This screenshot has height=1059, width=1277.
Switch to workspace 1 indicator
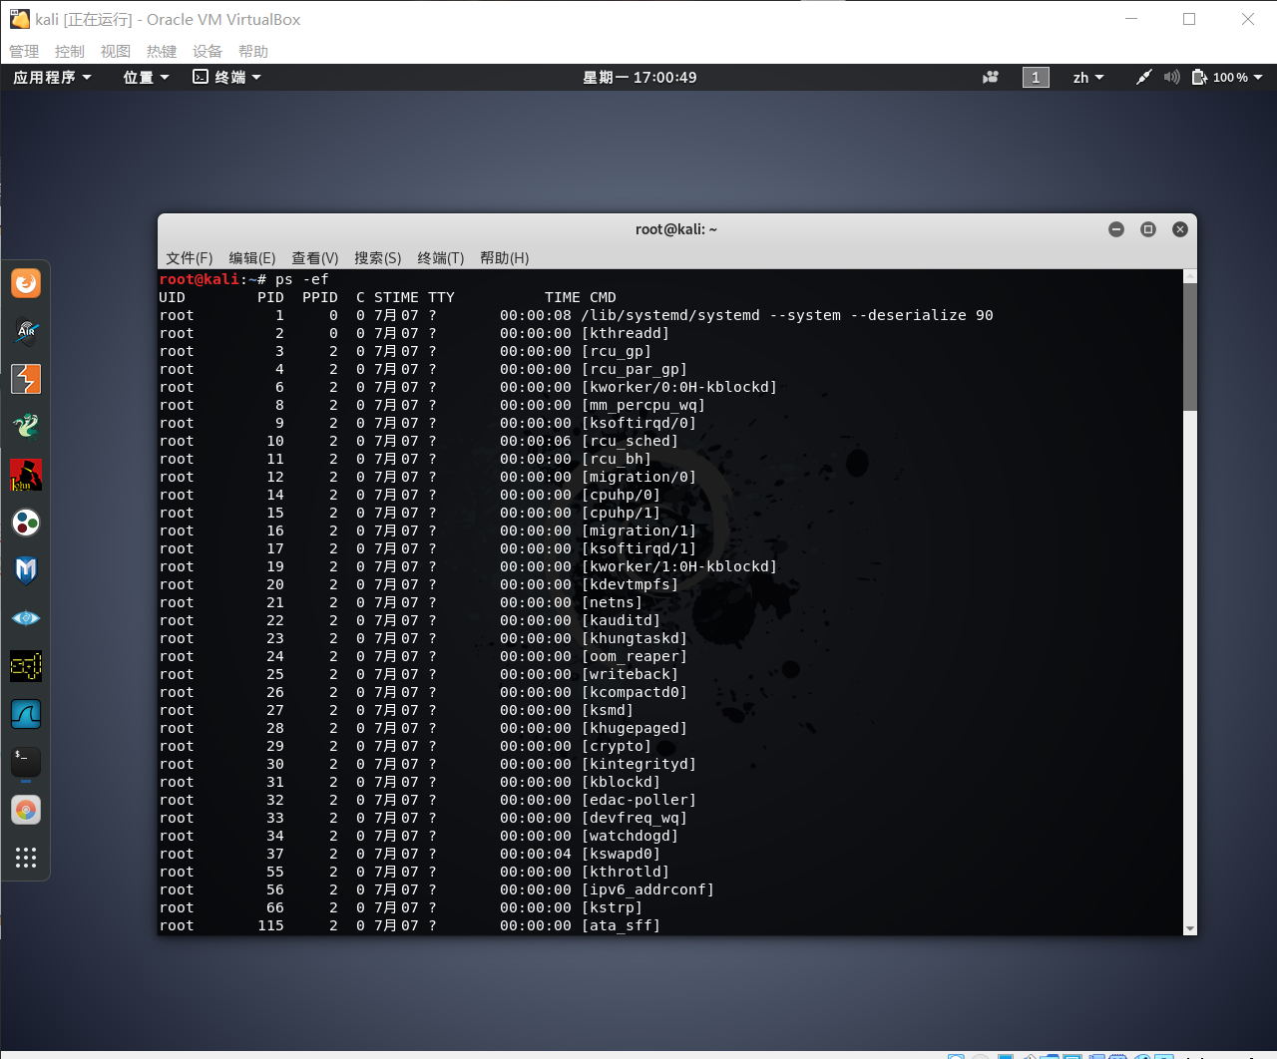point(1036,77)
